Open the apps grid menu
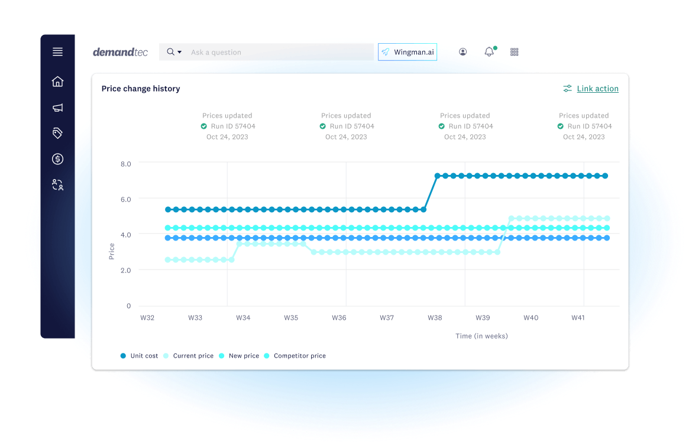 click(x=514, y=52)
